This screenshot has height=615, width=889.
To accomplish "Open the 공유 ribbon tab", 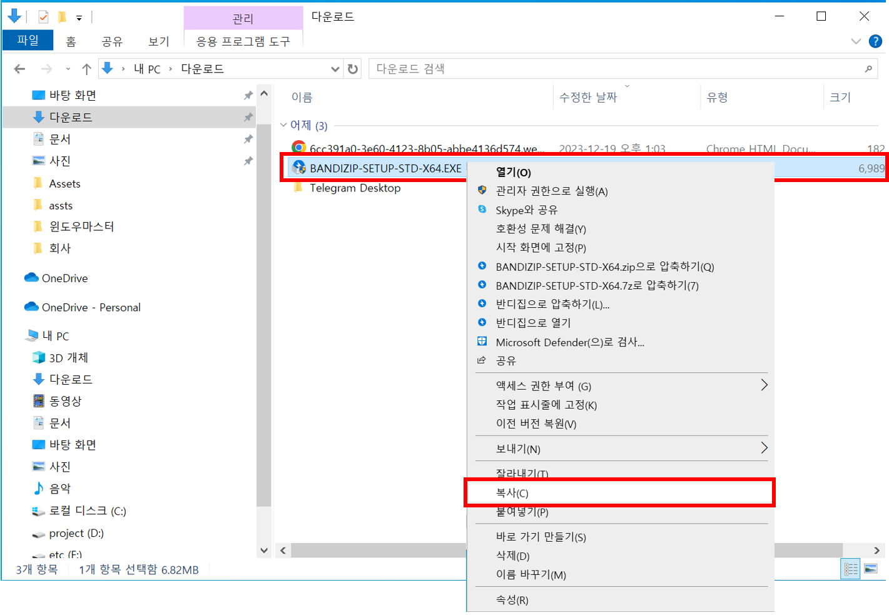I will 112,41.
